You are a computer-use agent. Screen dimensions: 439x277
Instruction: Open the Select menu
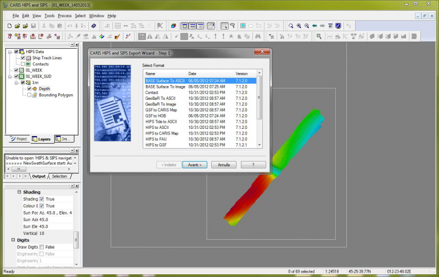(80, 16)
